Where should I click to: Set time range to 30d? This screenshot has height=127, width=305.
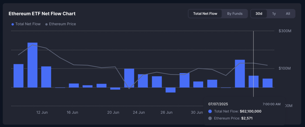[x=259, y=14]
